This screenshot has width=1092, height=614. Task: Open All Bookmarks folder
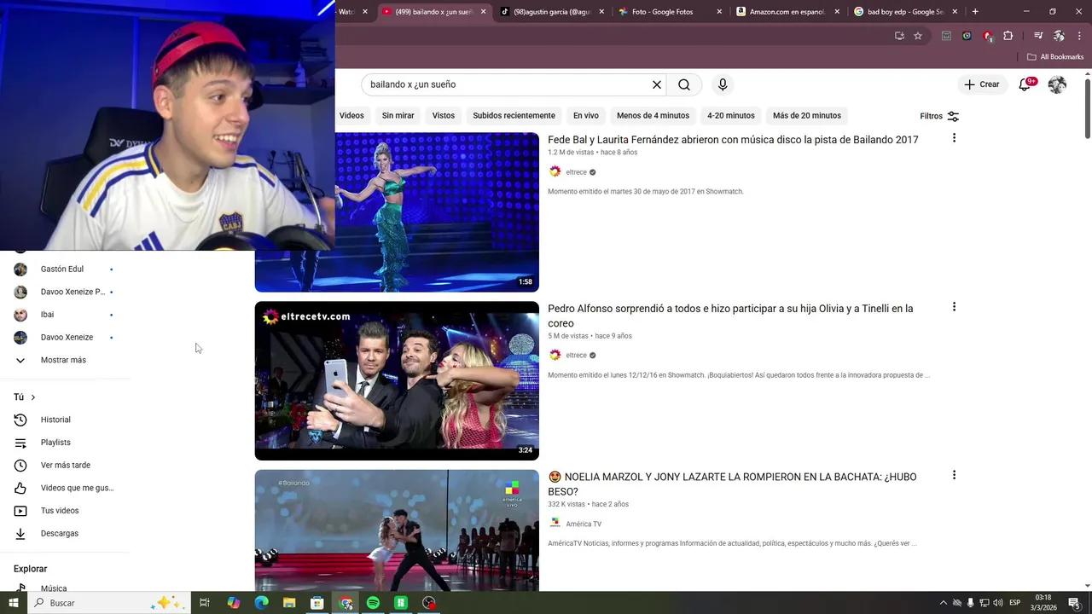click(x=1054, y=57)
